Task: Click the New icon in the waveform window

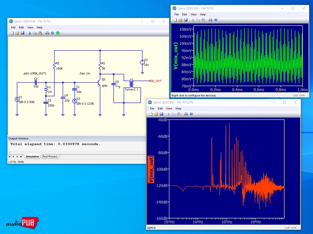Action: [175, 20]
